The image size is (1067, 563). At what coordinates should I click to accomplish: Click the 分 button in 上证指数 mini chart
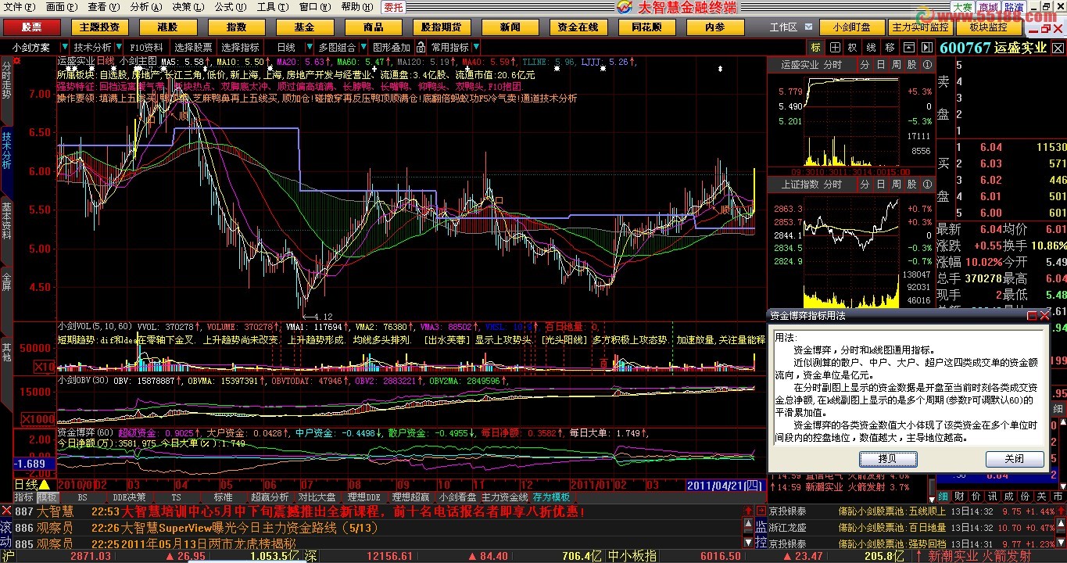pyautogui.click(x=865, y=184)
